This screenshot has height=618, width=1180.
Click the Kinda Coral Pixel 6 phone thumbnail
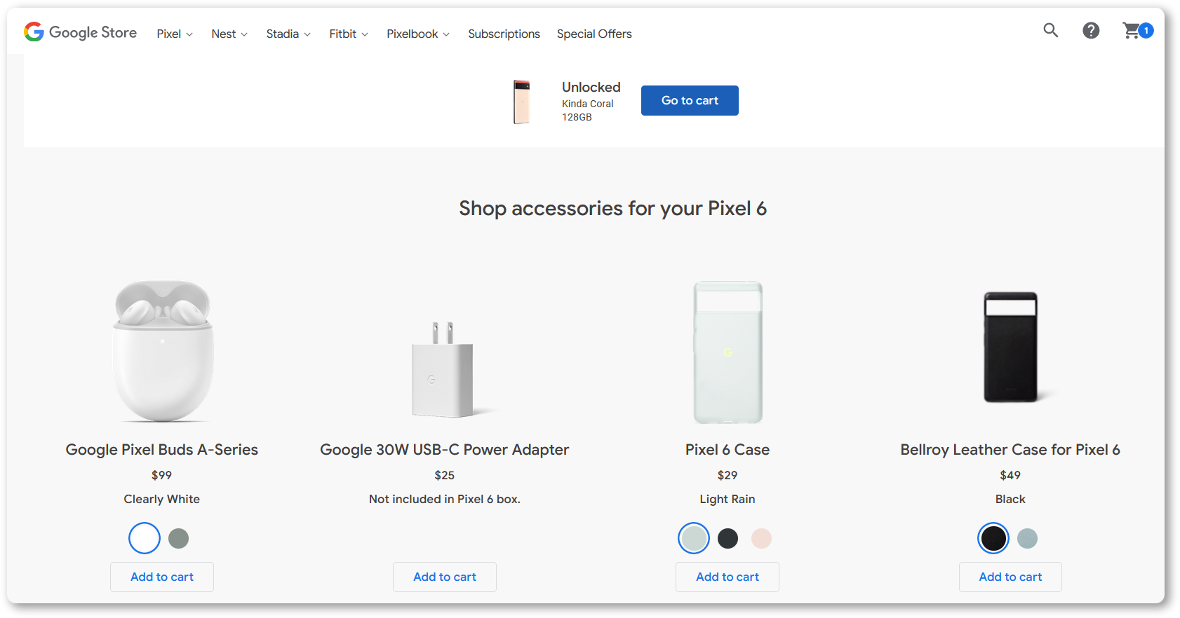tap(521, 102)
